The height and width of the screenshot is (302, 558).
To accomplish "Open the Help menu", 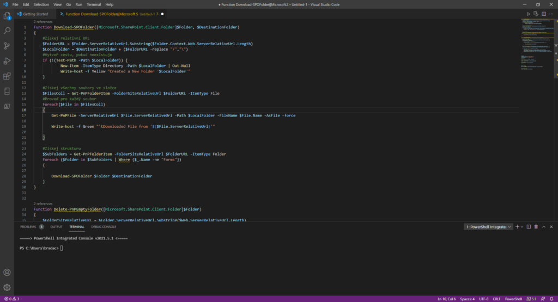I will tap(109, 4).
